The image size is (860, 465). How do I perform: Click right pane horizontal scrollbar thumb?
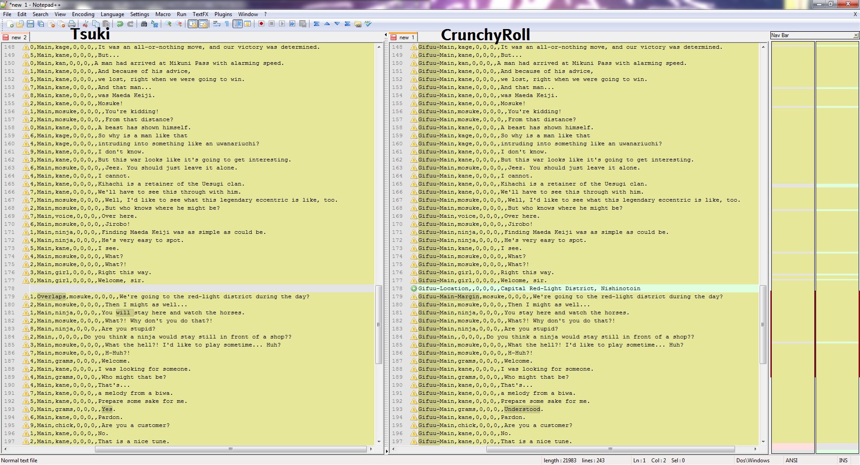pyautogui.click(x=611, y=449)
